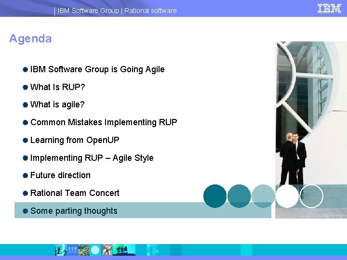Viewport: 347px width, 260px height.
Task: Select 'IBM Software Group is Going Agile' bullet
Action: click(97, 69)
